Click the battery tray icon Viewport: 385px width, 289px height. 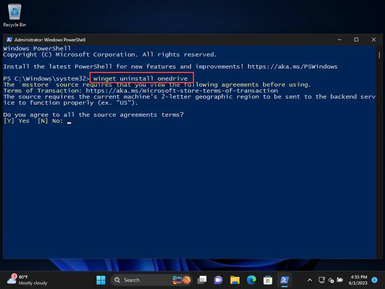[x=340, y=280]
